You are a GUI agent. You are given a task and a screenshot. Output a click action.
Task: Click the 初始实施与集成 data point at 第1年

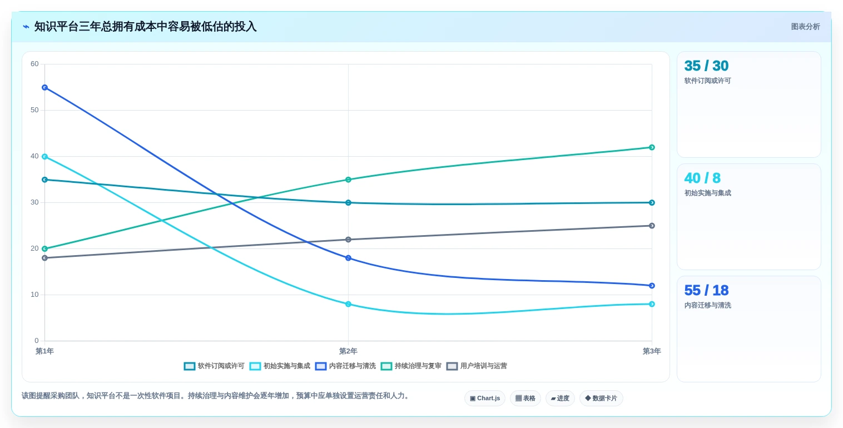pos(44,157)
